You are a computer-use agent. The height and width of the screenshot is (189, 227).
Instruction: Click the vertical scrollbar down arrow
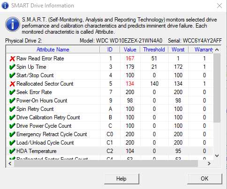217,156
